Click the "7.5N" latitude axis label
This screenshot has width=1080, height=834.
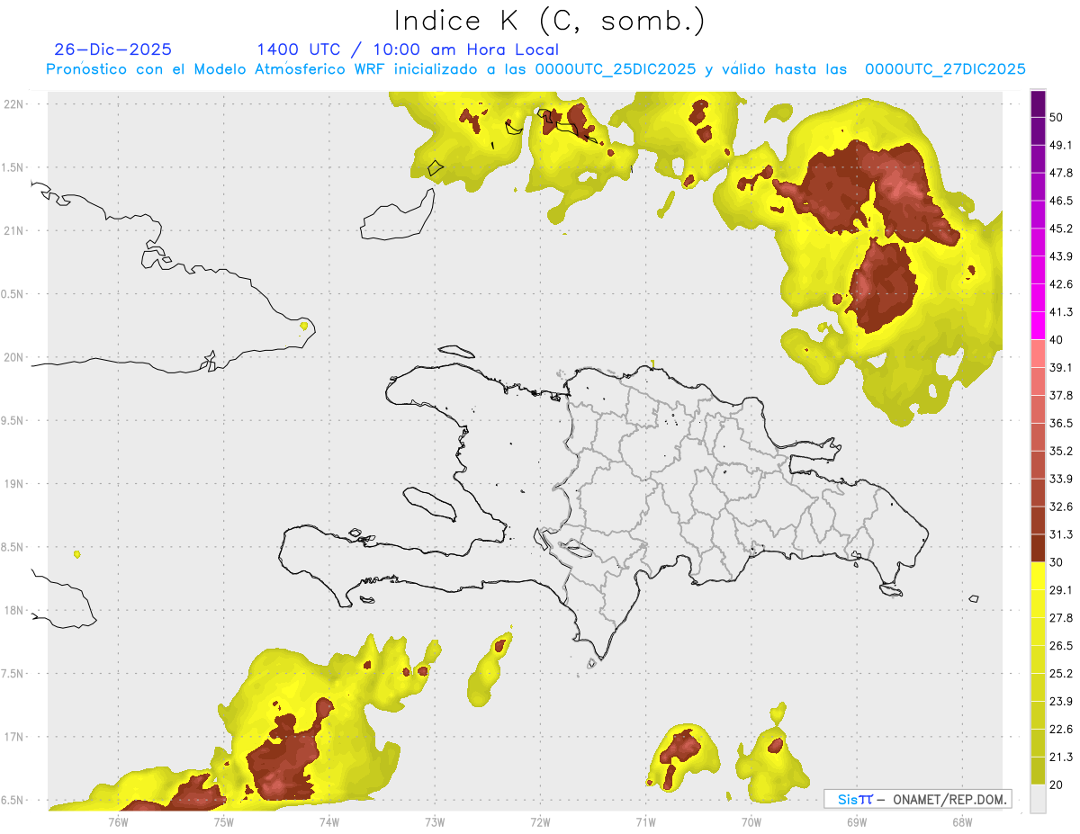click(13, 673)
